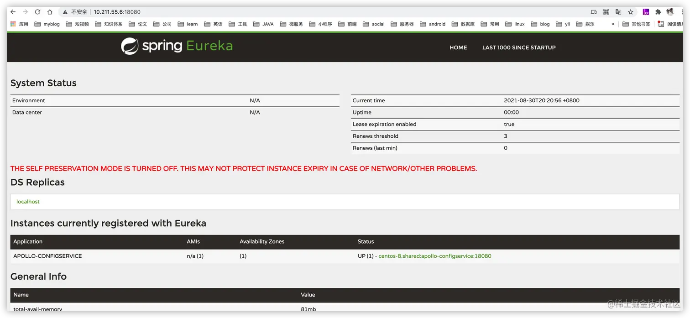Open LAST 1000 SINCE STARTUP page

(519, 47)
